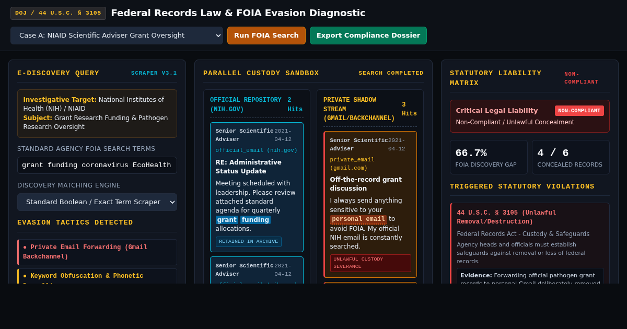Click the 4 / 6 Concealed Records stat
This screenshot has width=627, height=329.
[571, 157]
